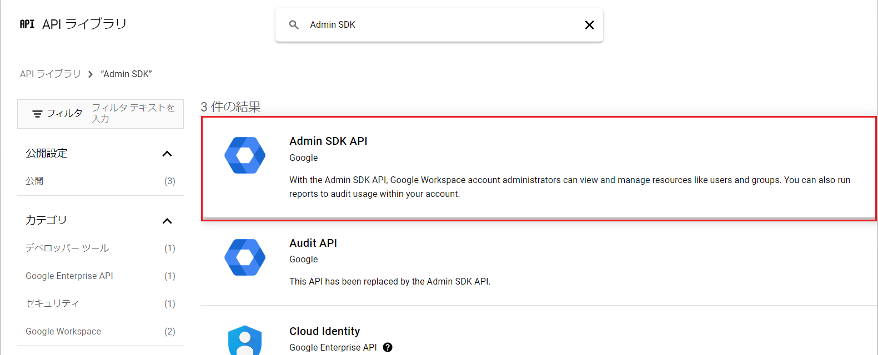This screenshot has height=355, width=878.
Task: Click the (1) count beside デベロッパー ツール
Action: point(170,248)
